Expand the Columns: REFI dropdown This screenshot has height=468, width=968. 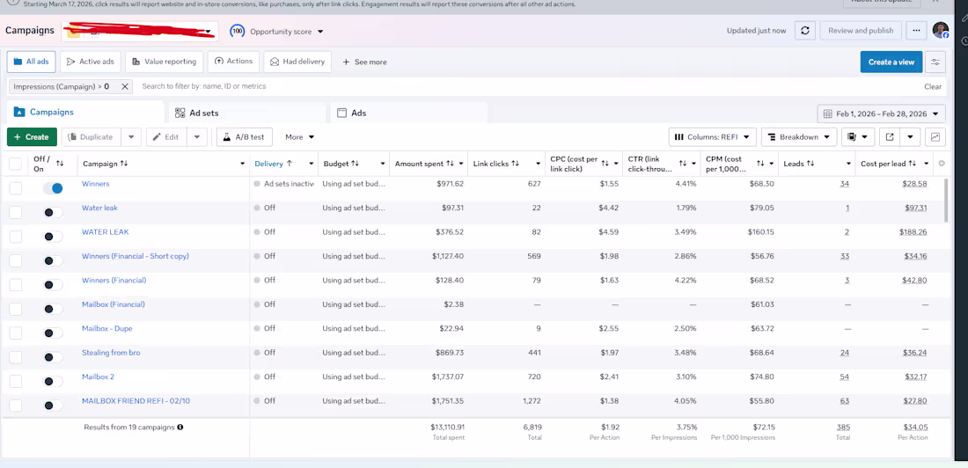(x=712, y=137)
